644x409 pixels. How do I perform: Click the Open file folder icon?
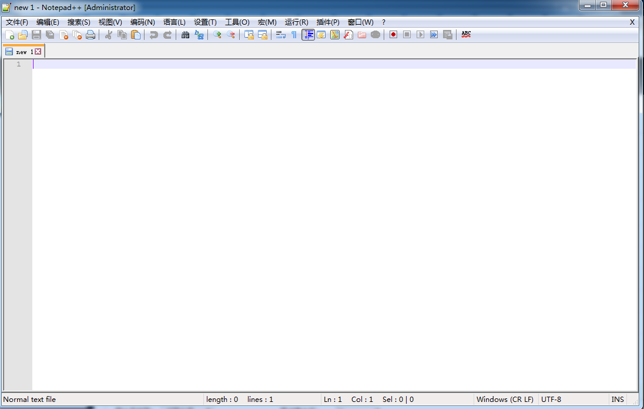click(23, 35)
